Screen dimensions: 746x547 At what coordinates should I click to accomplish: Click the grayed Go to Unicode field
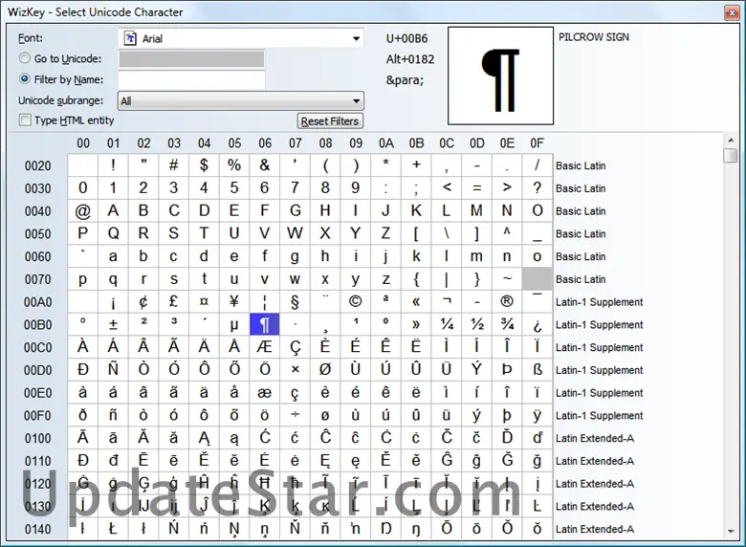tap(191, 59)
